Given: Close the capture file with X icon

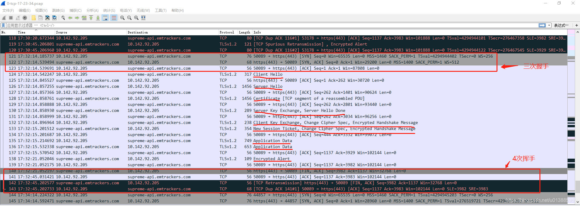Looking at the screenshot, I should pyautogui.click(x=47, y=18).
